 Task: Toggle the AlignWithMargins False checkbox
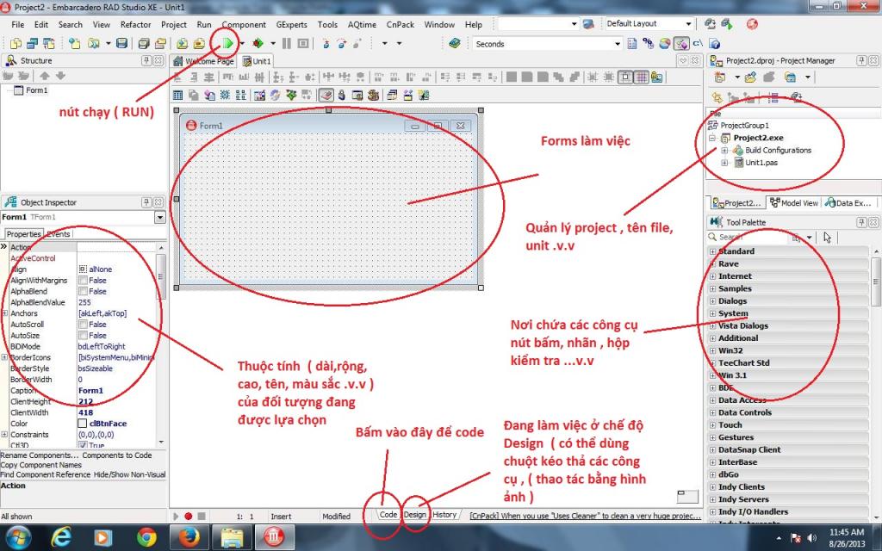(x=83, y=280)
